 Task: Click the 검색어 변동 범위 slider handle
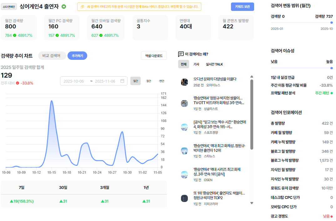tap(332, 23)
